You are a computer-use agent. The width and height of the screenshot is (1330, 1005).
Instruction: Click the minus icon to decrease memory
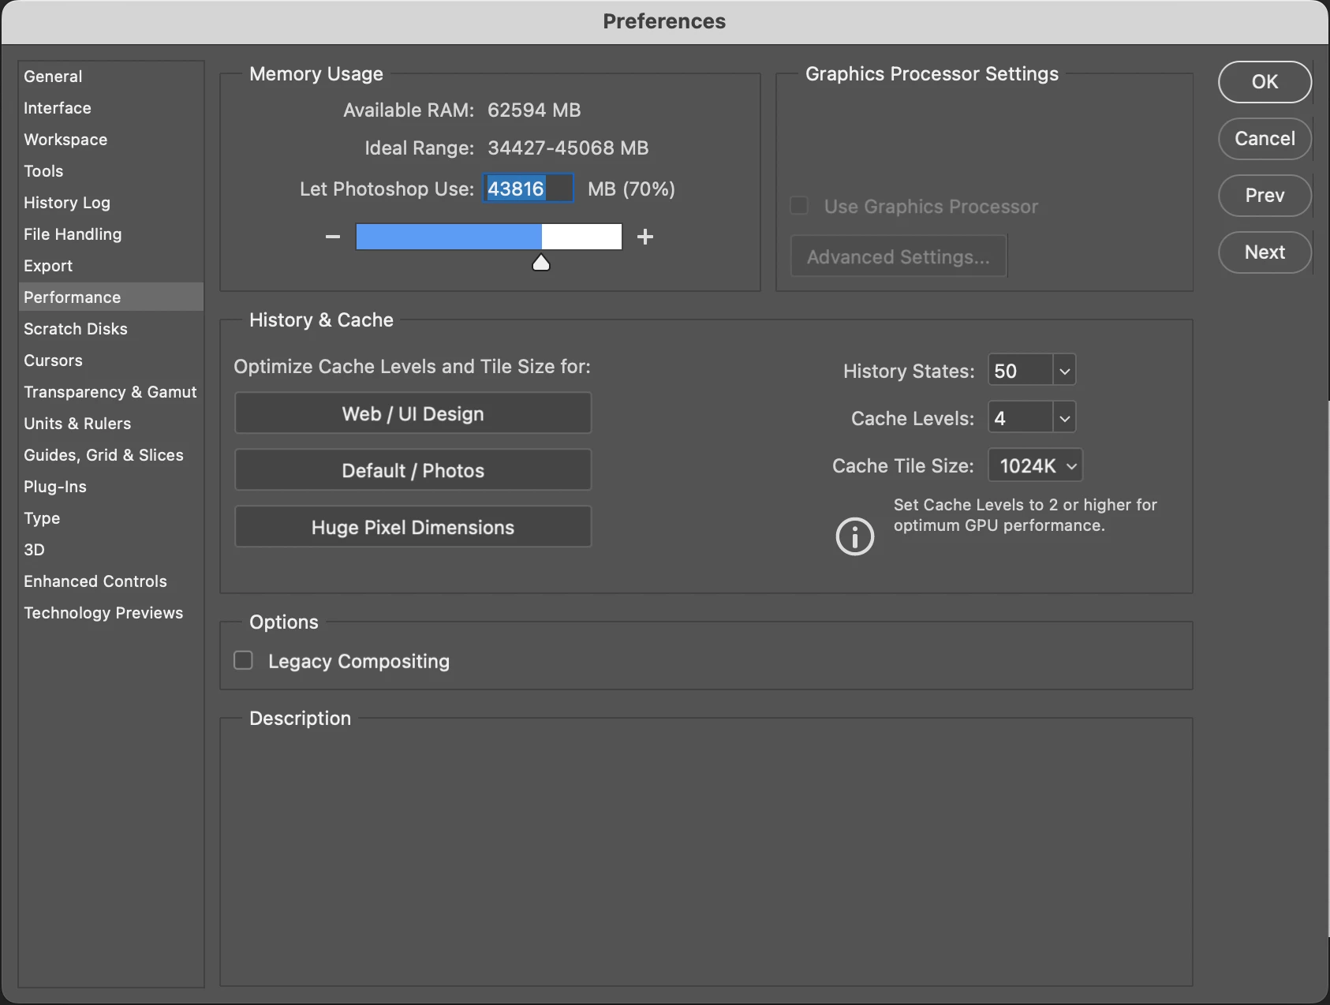333,237
